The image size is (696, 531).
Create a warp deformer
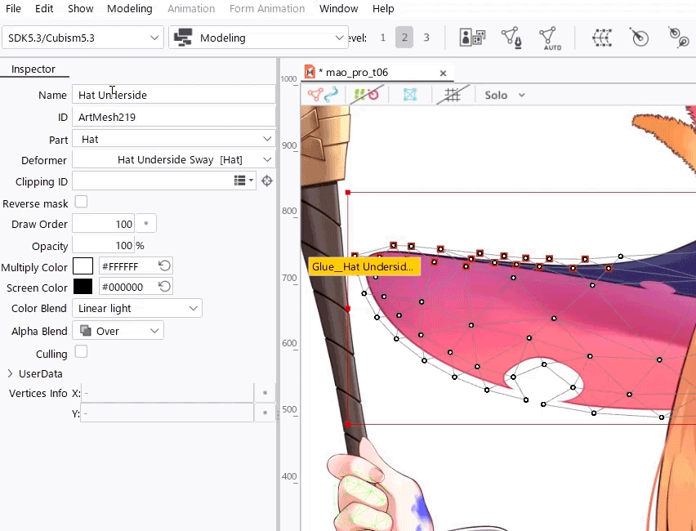[x=602, y=38]
